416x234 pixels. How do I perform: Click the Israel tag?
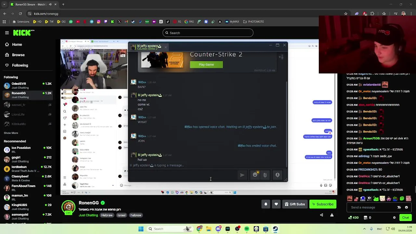point(122,215)
